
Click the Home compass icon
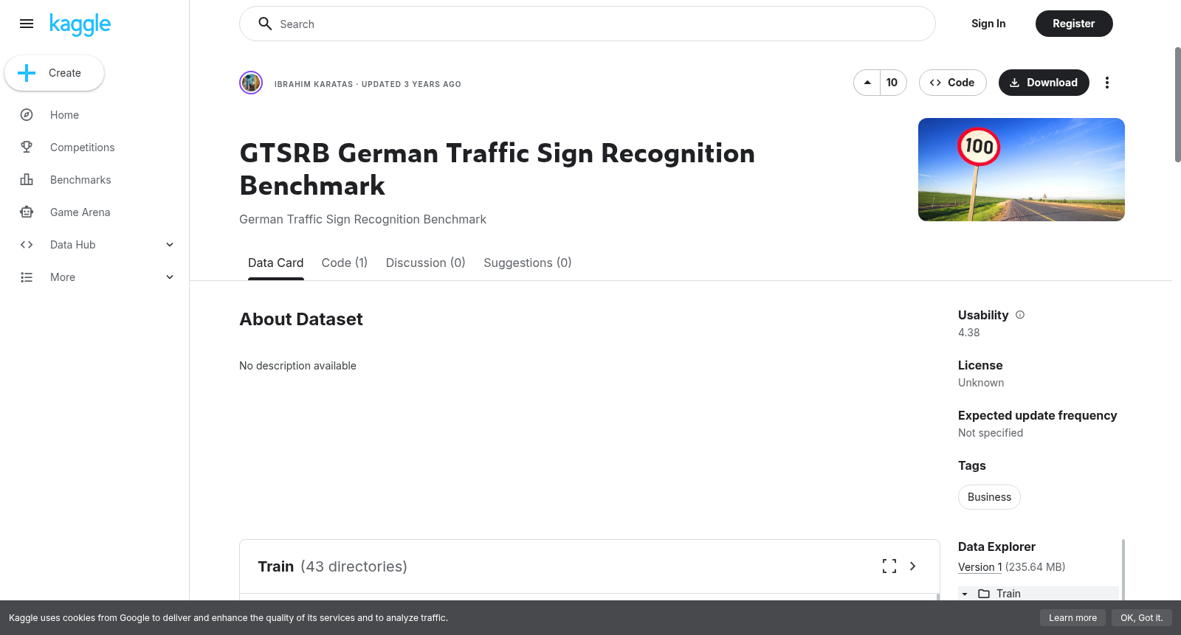[27, 115]
